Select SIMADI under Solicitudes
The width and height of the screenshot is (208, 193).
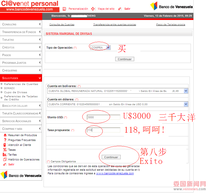coord(9,88)
